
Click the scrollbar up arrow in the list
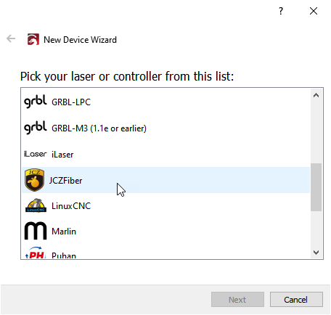pos(316,95)
